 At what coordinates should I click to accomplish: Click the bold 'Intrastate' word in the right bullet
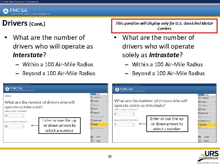[x=164, y=55]
